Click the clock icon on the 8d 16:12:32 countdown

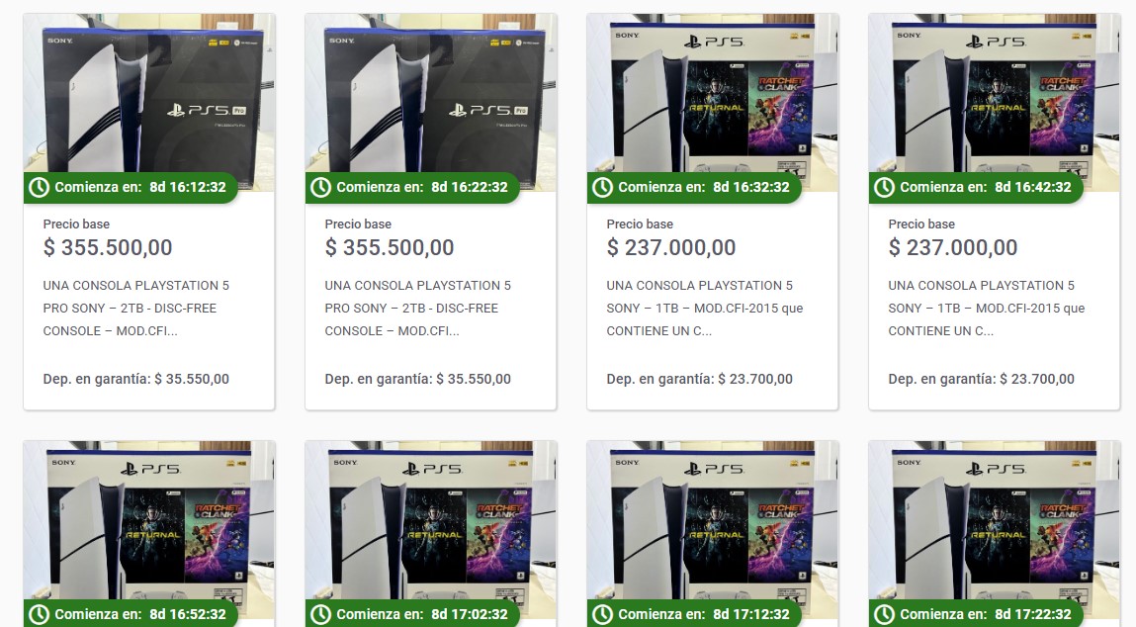tap(40, 187)
